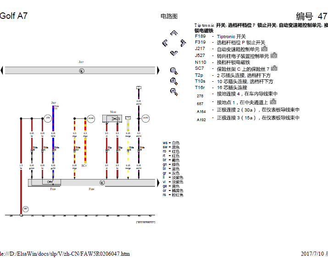
Task: Click the Golf A7 page title
Action: (14, 16)
